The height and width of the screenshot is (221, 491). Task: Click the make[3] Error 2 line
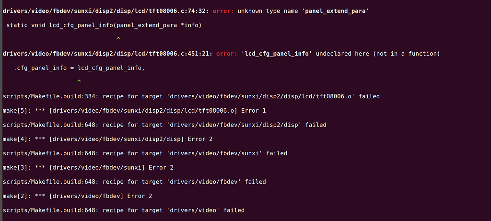pyautogui.click(x=88, y=167)
